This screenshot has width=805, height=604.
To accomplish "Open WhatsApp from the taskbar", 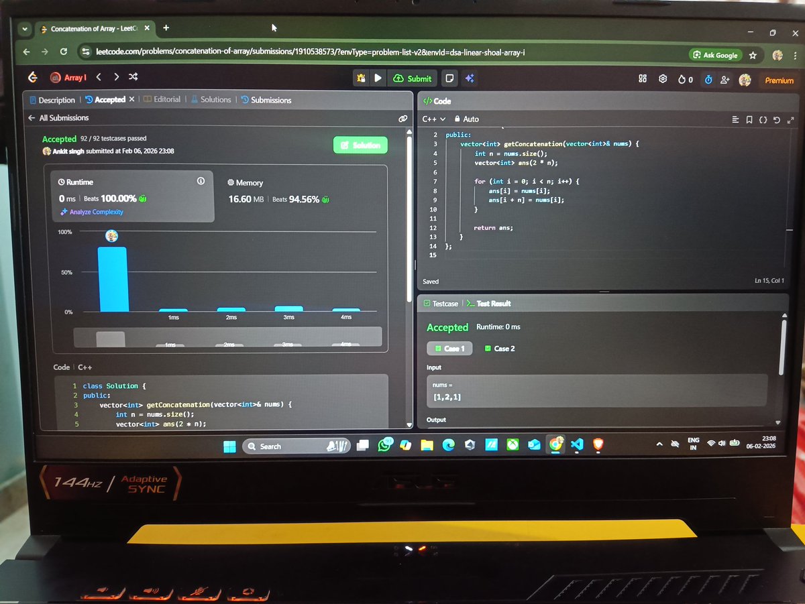I will (384, 445).
